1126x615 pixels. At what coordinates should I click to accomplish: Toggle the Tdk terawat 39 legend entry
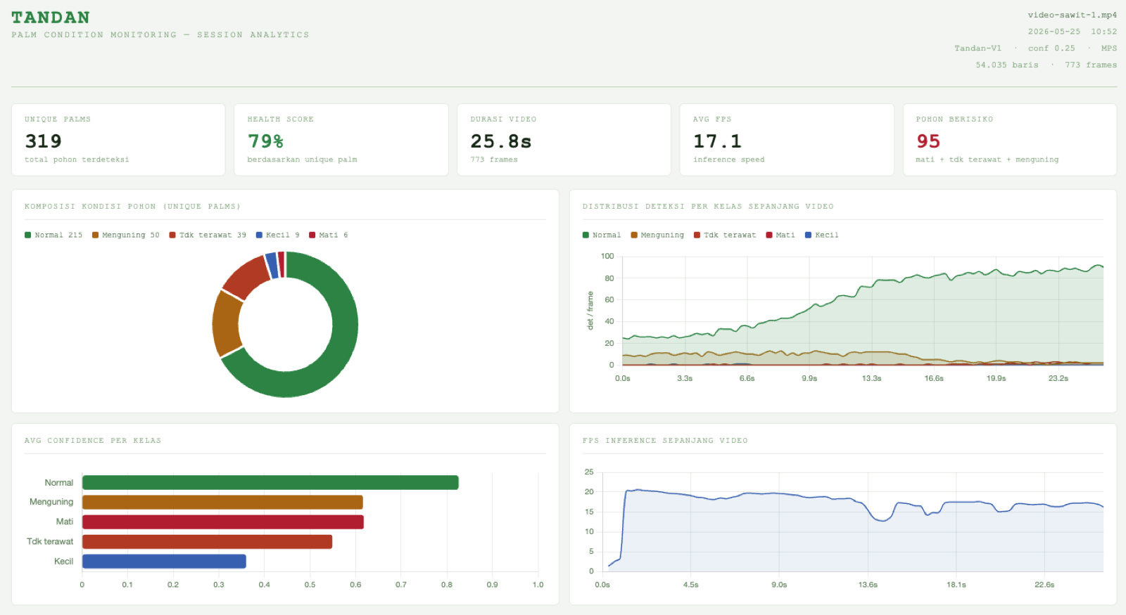coord(208,235)
